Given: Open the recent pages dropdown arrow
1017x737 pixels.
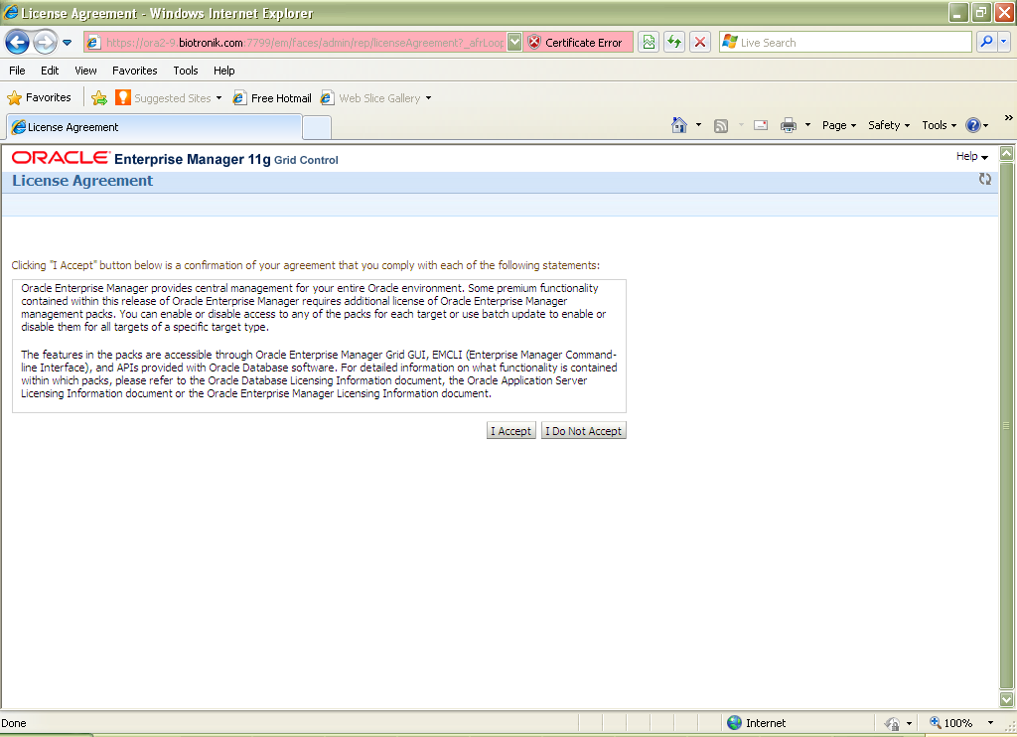Looking at the screenshot, I should [67, 43].
